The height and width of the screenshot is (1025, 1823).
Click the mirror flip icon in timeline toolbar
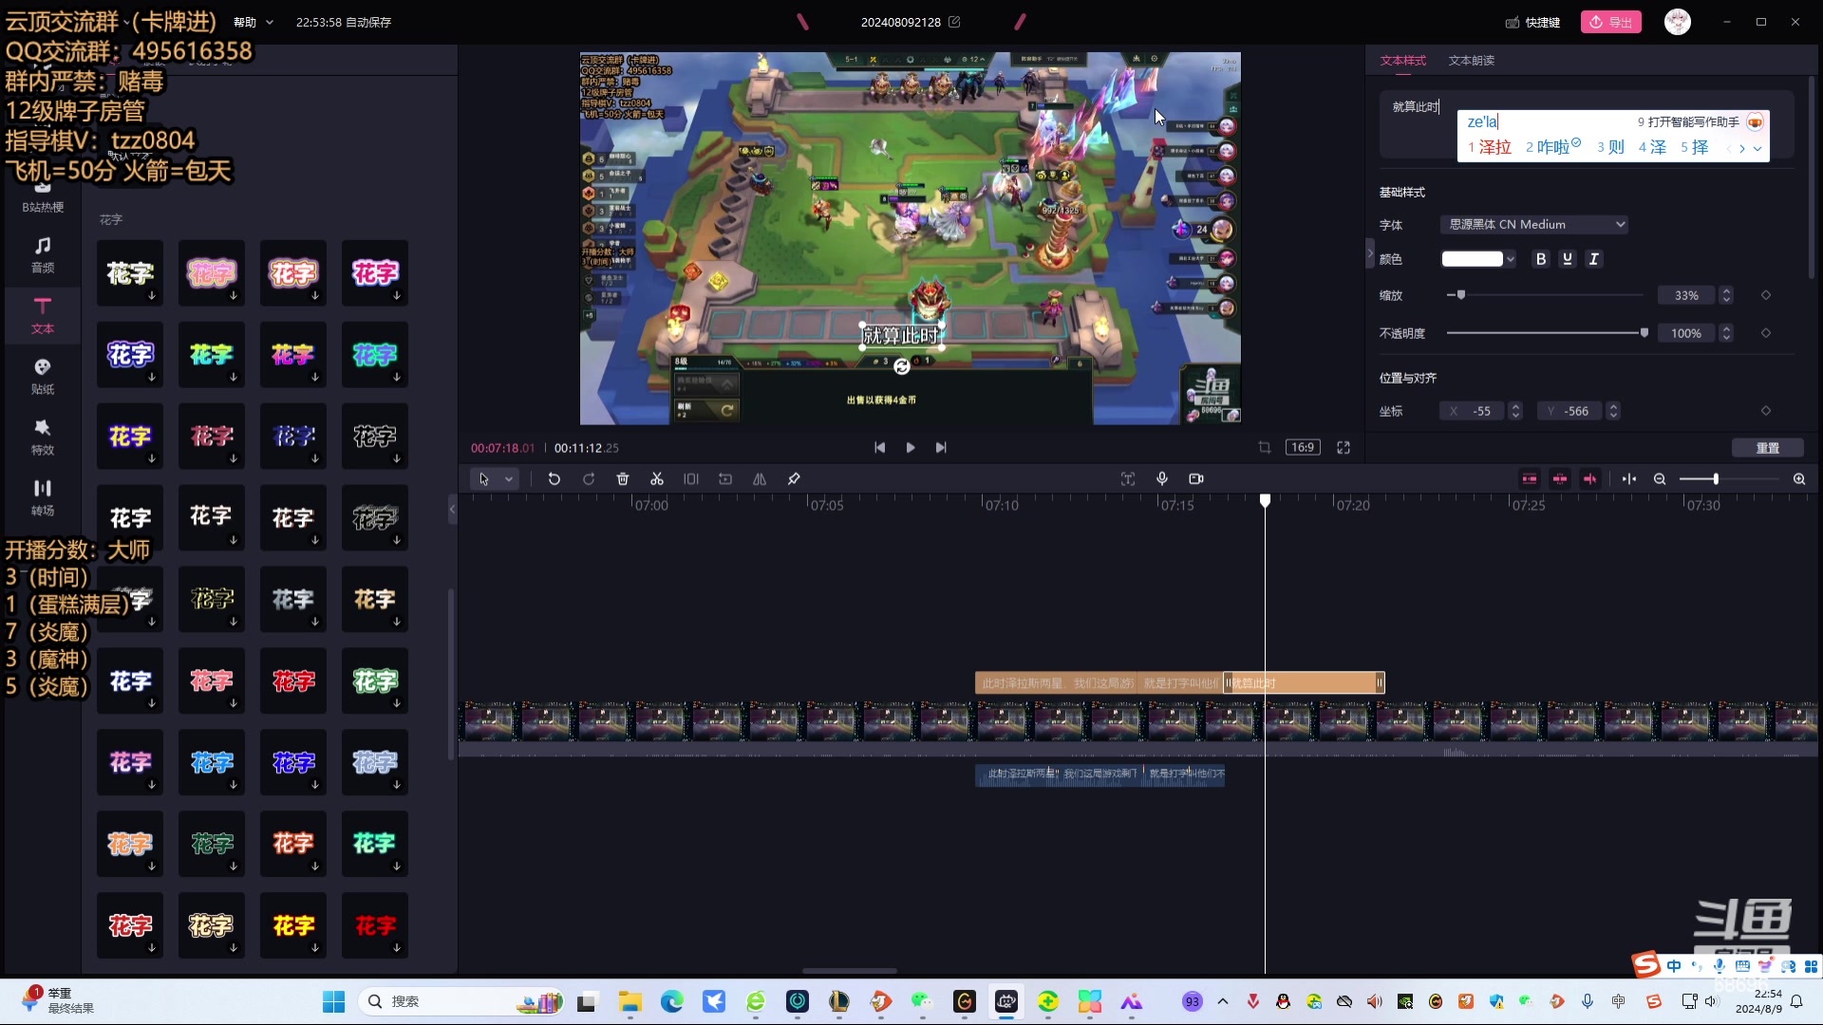tap(760, 479)
